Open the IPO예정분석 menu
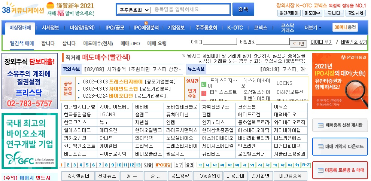Image resolution: width=371 pixels, height=181 pixels. tap(146, 28)
